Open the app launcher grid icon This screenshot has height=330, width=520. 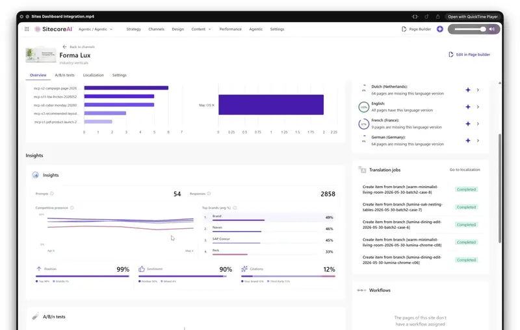tap(27, 29)
